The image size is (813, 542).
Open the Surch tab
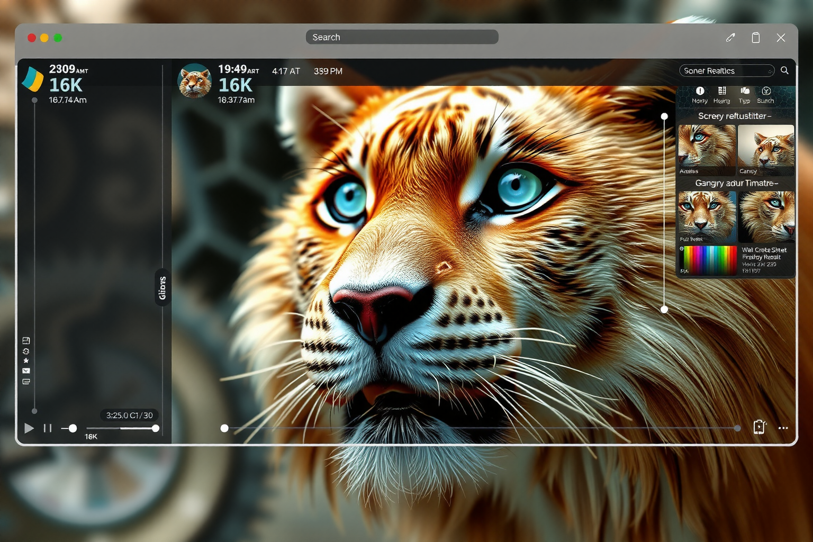pos(765,95)
